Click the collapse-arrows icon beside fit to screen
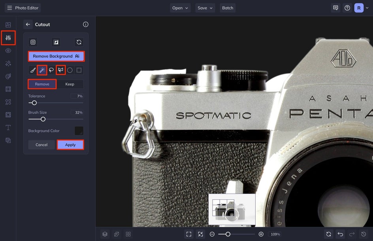Image resolution: width=373 pixels, height=241 pixels. click(x=201, y=234)
